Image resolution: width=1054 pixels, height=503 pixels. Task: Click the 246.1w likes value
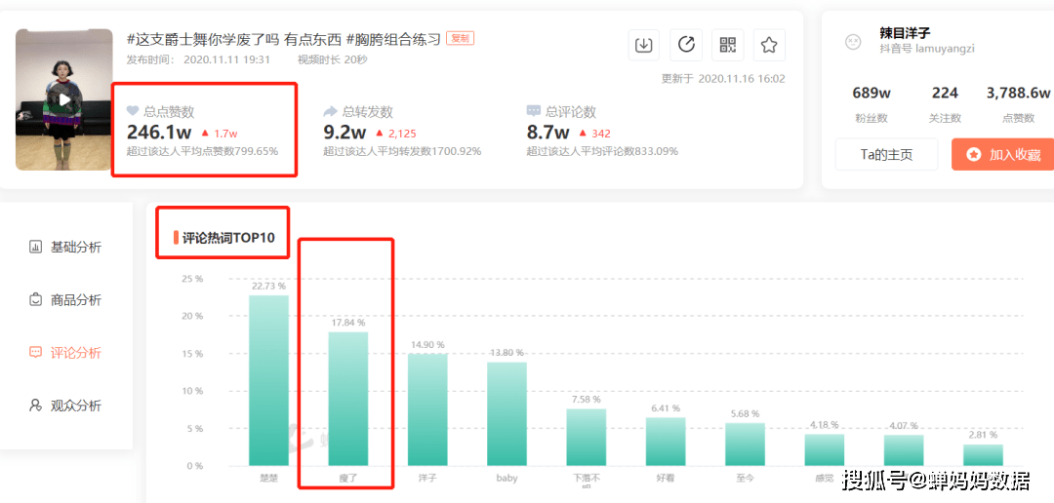point(157,132)
